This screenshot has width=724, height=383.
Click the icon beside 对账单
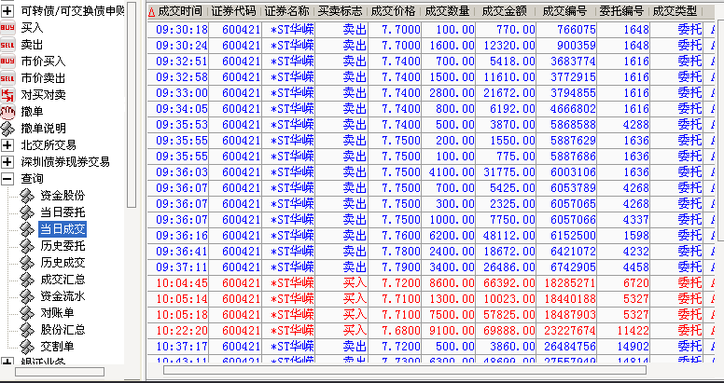coord(27,313)
